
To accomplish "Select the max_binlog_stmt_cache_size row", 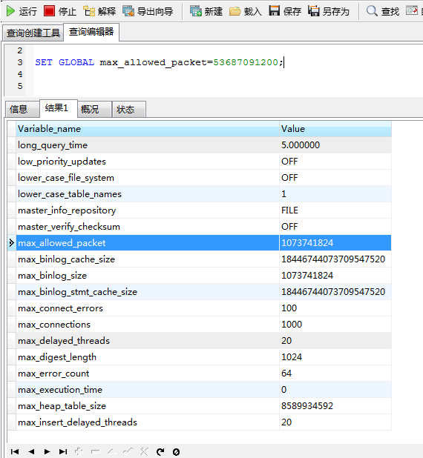I will 203,292.
